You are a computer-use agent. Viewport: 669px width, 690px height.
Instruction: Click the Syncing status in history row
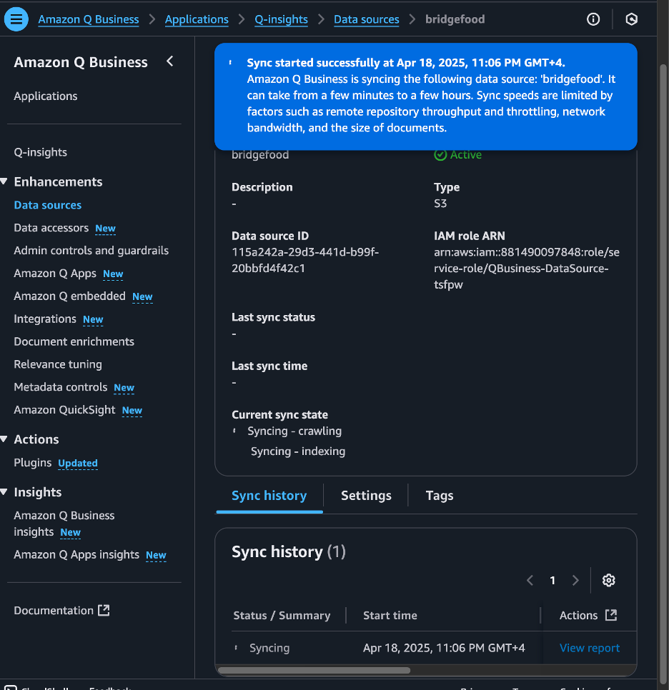[x=269, y=648]
